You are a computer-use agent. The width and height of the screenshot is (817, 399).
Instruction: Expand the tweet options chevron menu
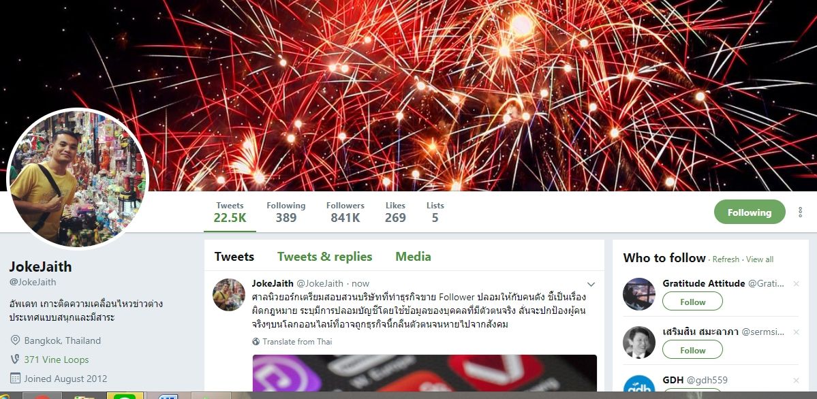pos(591,285)
